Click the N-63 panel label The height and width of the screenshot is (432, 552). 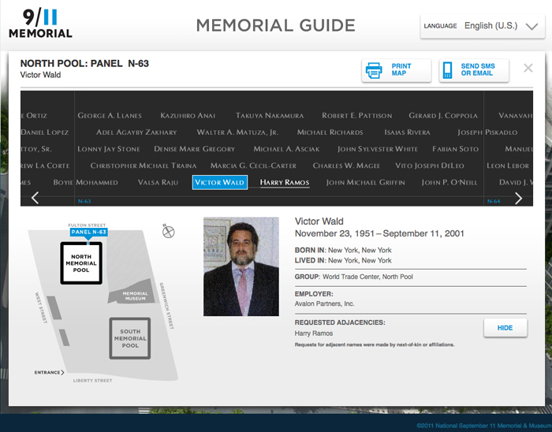point(84,201)
